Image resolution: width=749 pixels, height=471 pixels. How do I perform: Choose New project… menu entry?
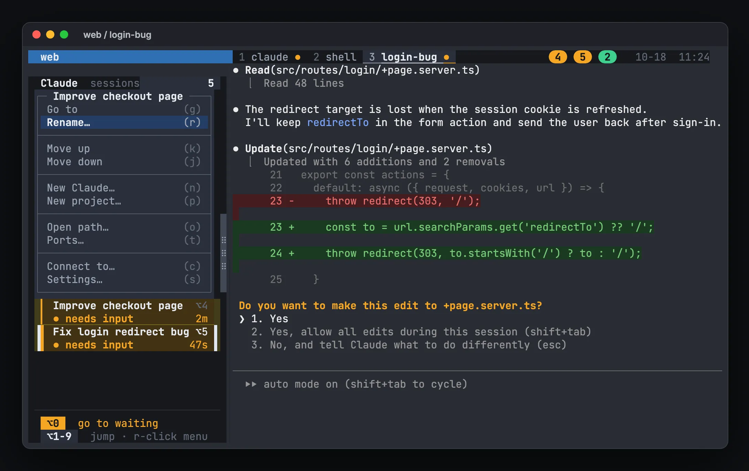click(x=124, y=201)
